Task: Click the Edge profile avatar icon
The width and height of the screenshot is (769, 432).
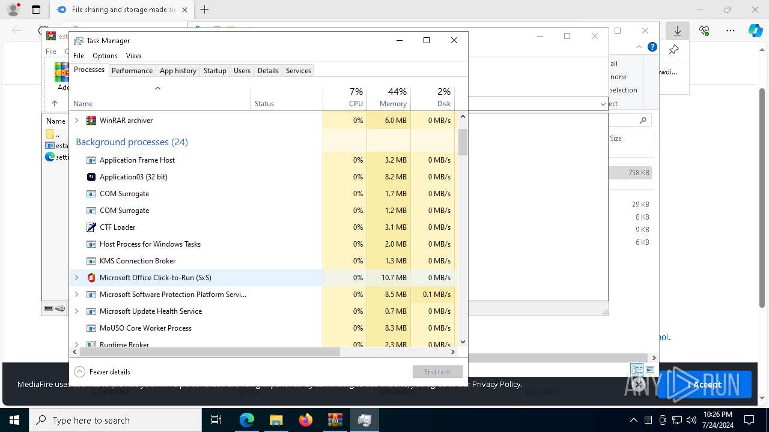Action: (x=13, y=10)
